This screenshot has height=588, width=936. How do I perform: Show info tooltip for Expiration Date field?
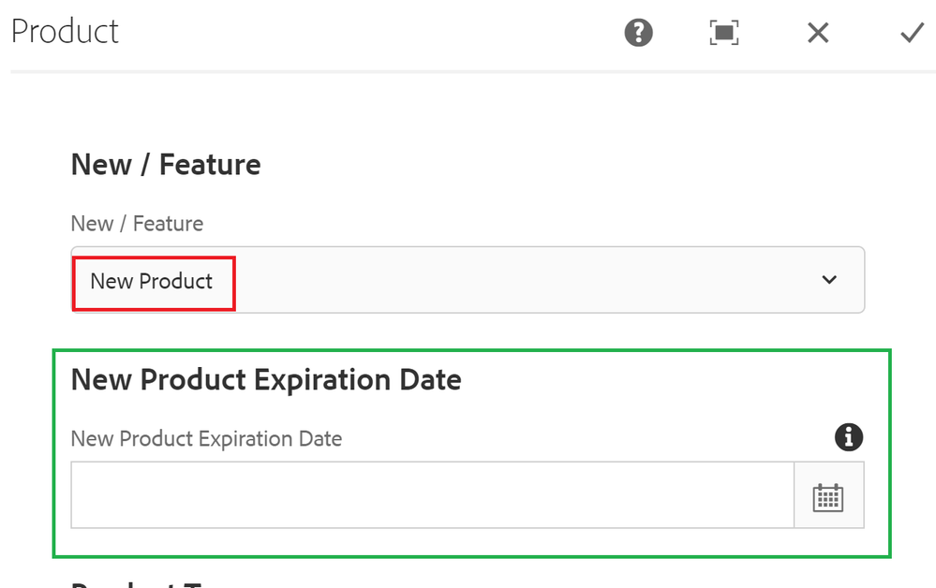click(x=849, y=437)
